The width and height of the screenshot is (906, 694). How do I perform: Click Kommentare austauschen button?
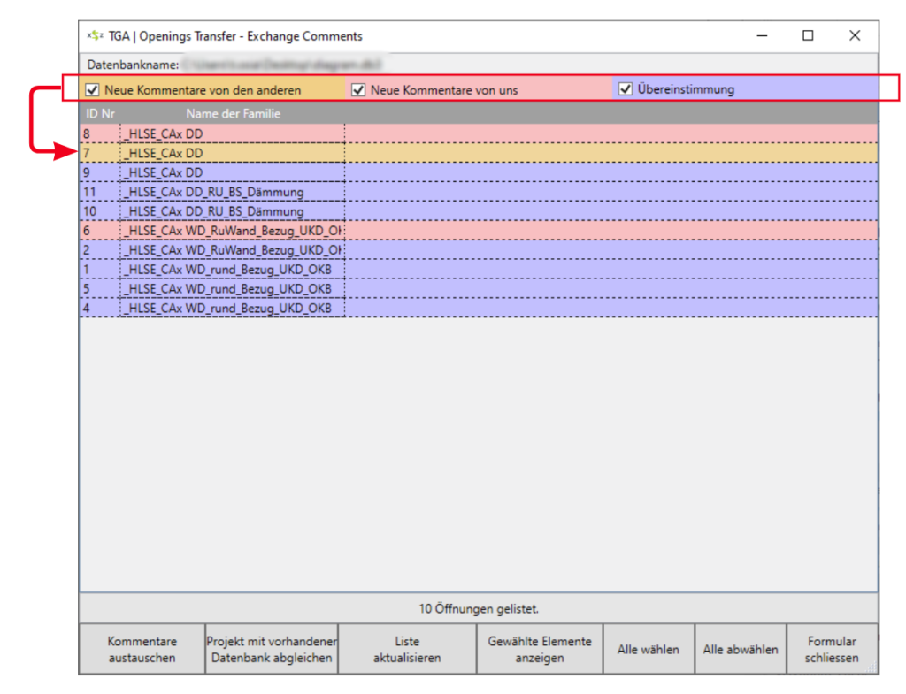coord(142,649)
